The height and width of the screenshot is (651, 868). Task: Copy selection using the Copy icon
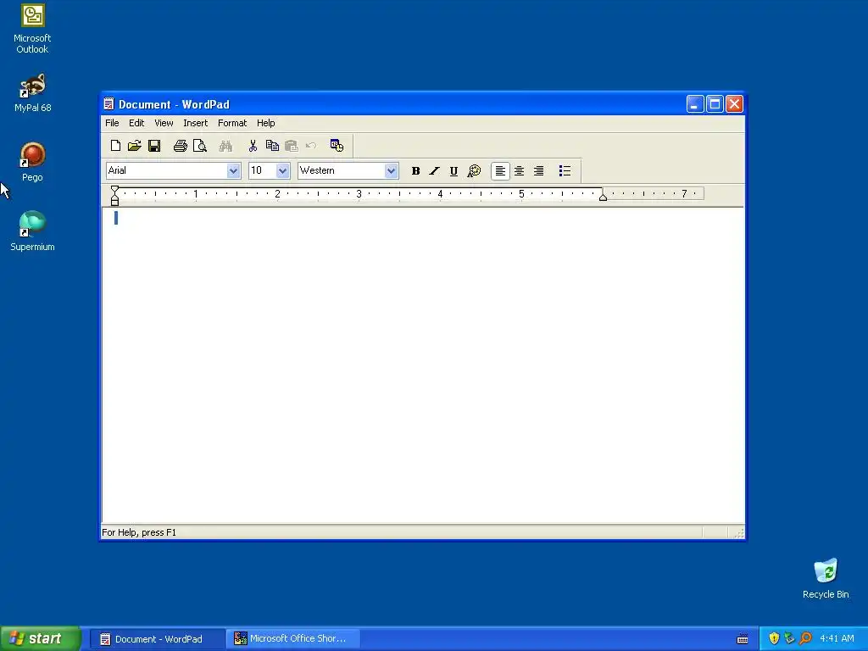(x=272, y=146)
